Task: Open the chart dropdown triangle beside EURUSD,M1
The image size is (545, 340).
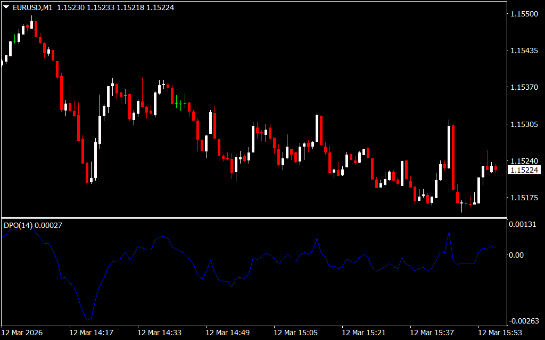Action: 6,7
